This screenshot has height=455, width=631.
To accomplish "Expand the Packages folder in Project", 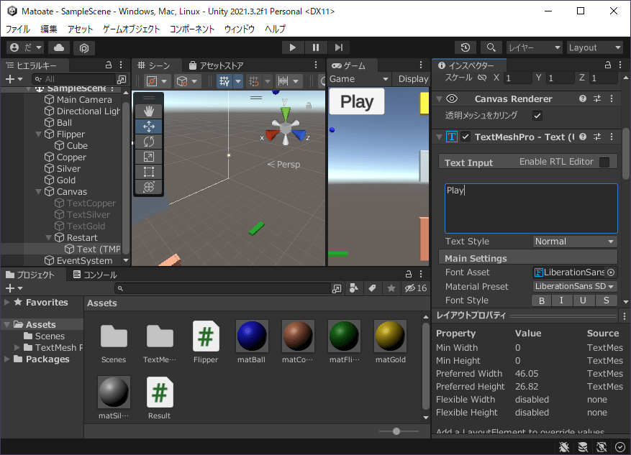I will click(7, 359).
